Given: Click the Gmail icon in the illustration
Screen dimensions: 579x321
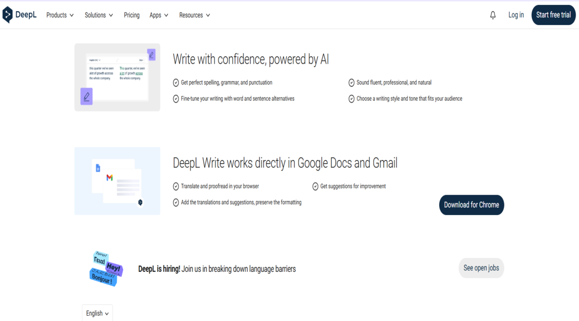Looking at the screenshot, I should [109, 178].
